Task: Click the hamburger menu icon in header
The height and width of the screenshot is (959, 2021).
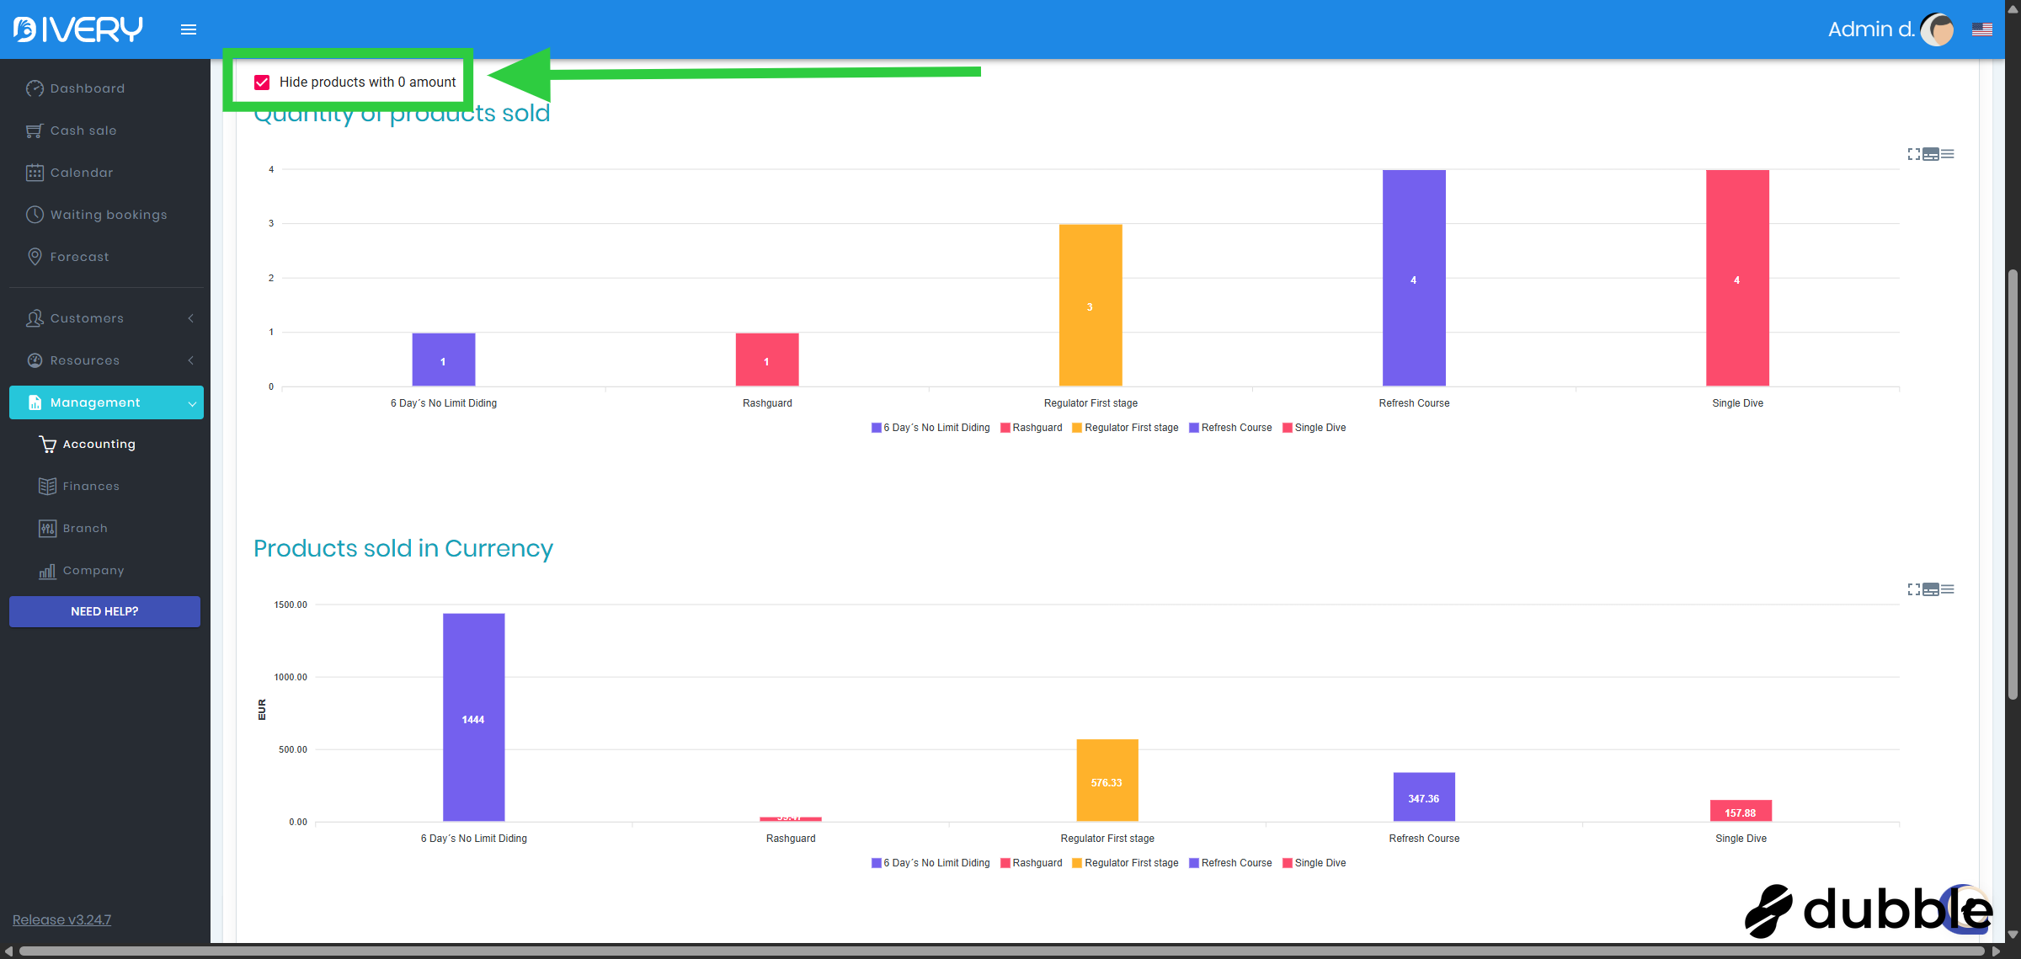Action: 189,29
